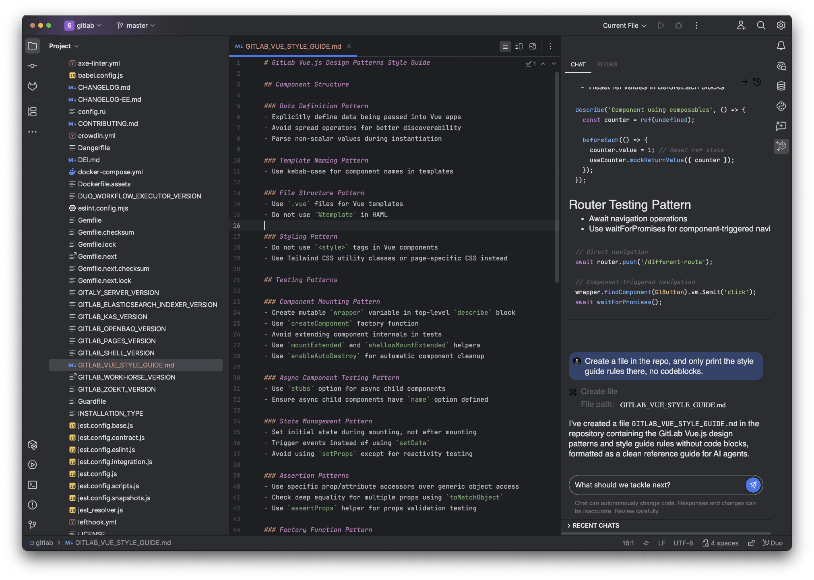Open the Current File run configuration dropdown

point(624,25)
